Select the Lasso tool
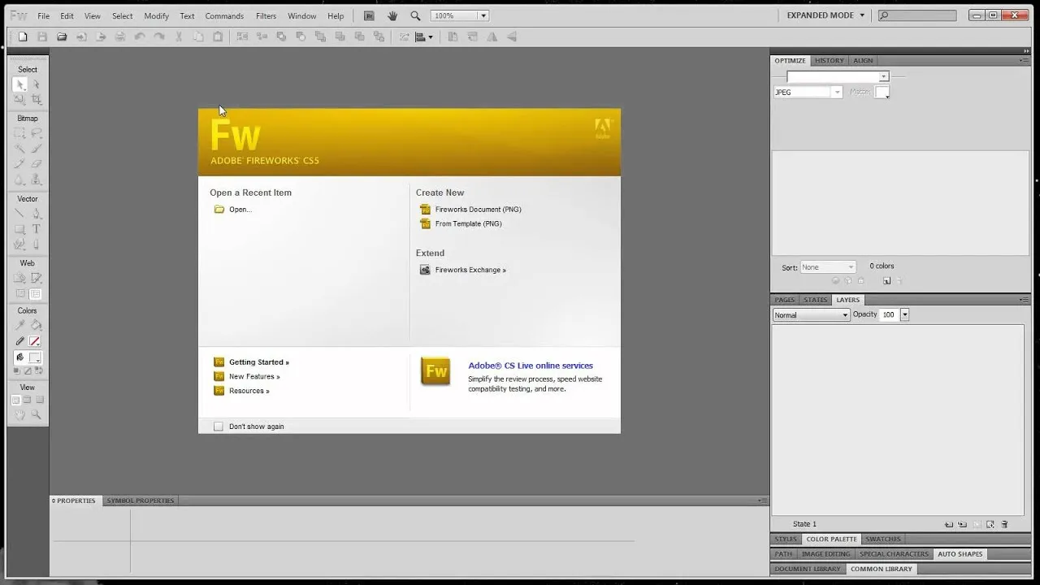Screen dimensions: 1040x585 click(36, 133)
